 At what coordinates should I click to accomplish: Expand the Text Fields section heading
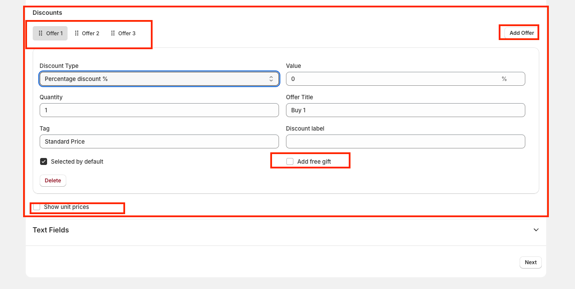tap(51, 230)
